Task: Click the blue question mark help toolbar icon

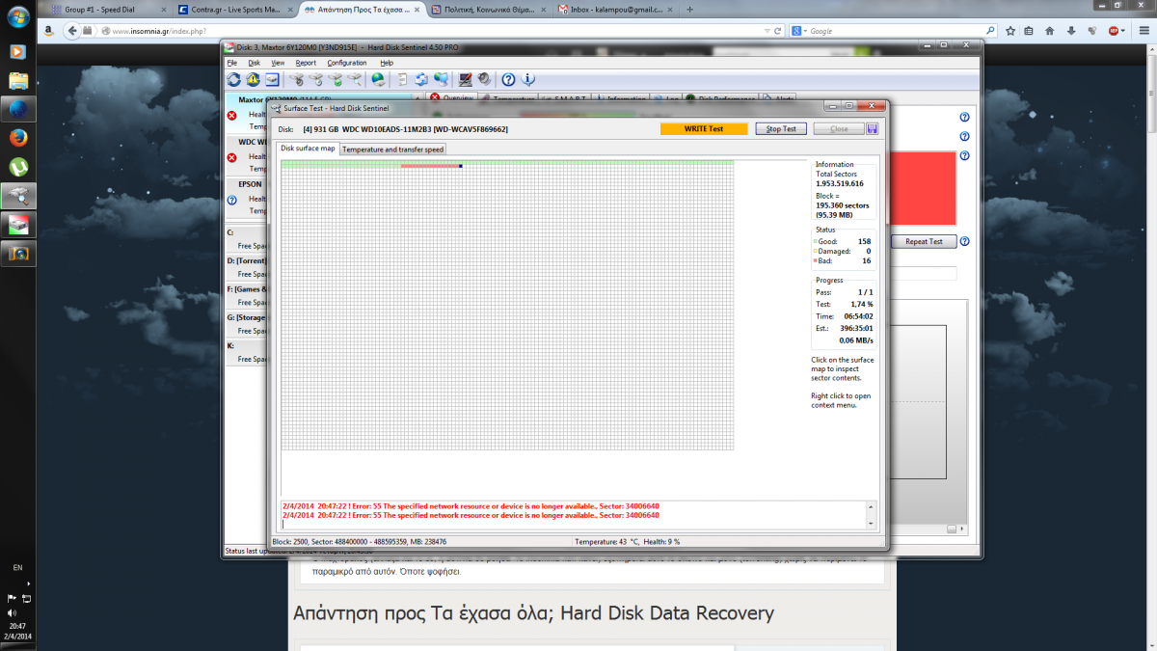Action: pyautogui.click(x=508, y=79)
